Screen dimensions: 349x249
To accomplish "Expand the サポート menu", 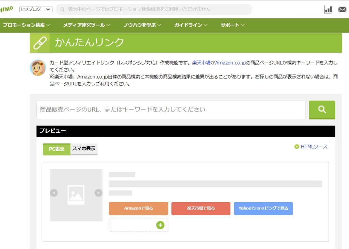I will coord(231,25).
